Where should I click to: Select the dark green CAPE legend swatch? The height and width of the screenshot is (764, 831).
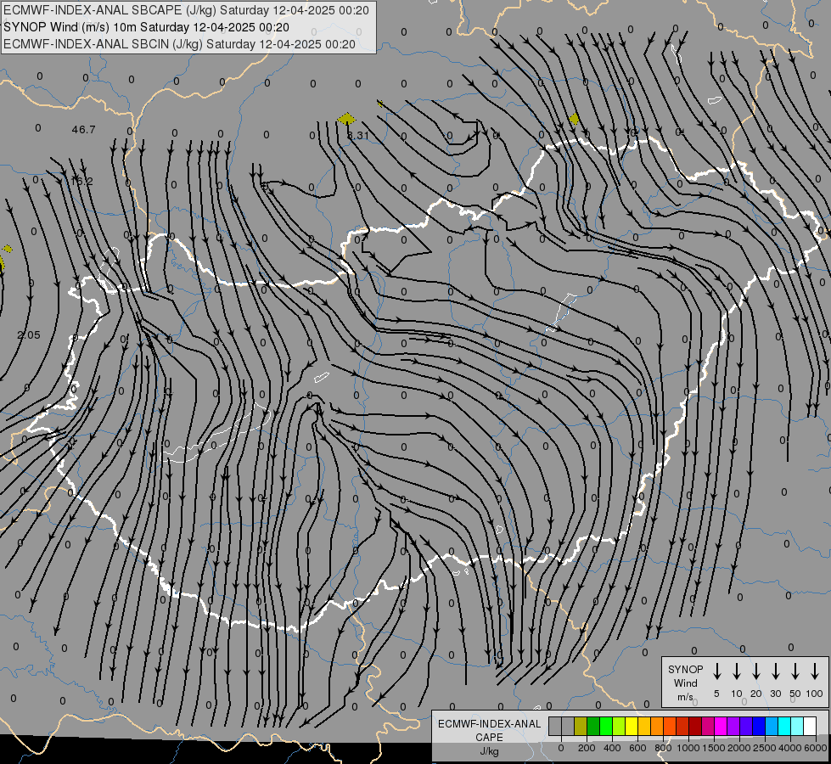click(593, 726)
